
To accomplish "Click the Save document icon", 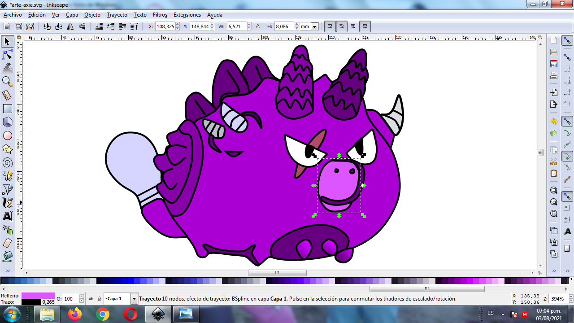I will point(554,64).
